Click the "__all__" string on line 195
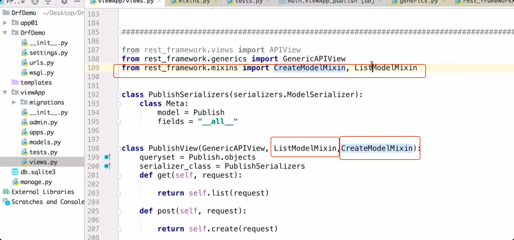Viewport: 514px width, 240px height. [218, 121]
